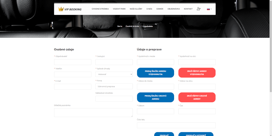272x136 pixels.
Task: Click into the Telefón input field
Action: 73,74
